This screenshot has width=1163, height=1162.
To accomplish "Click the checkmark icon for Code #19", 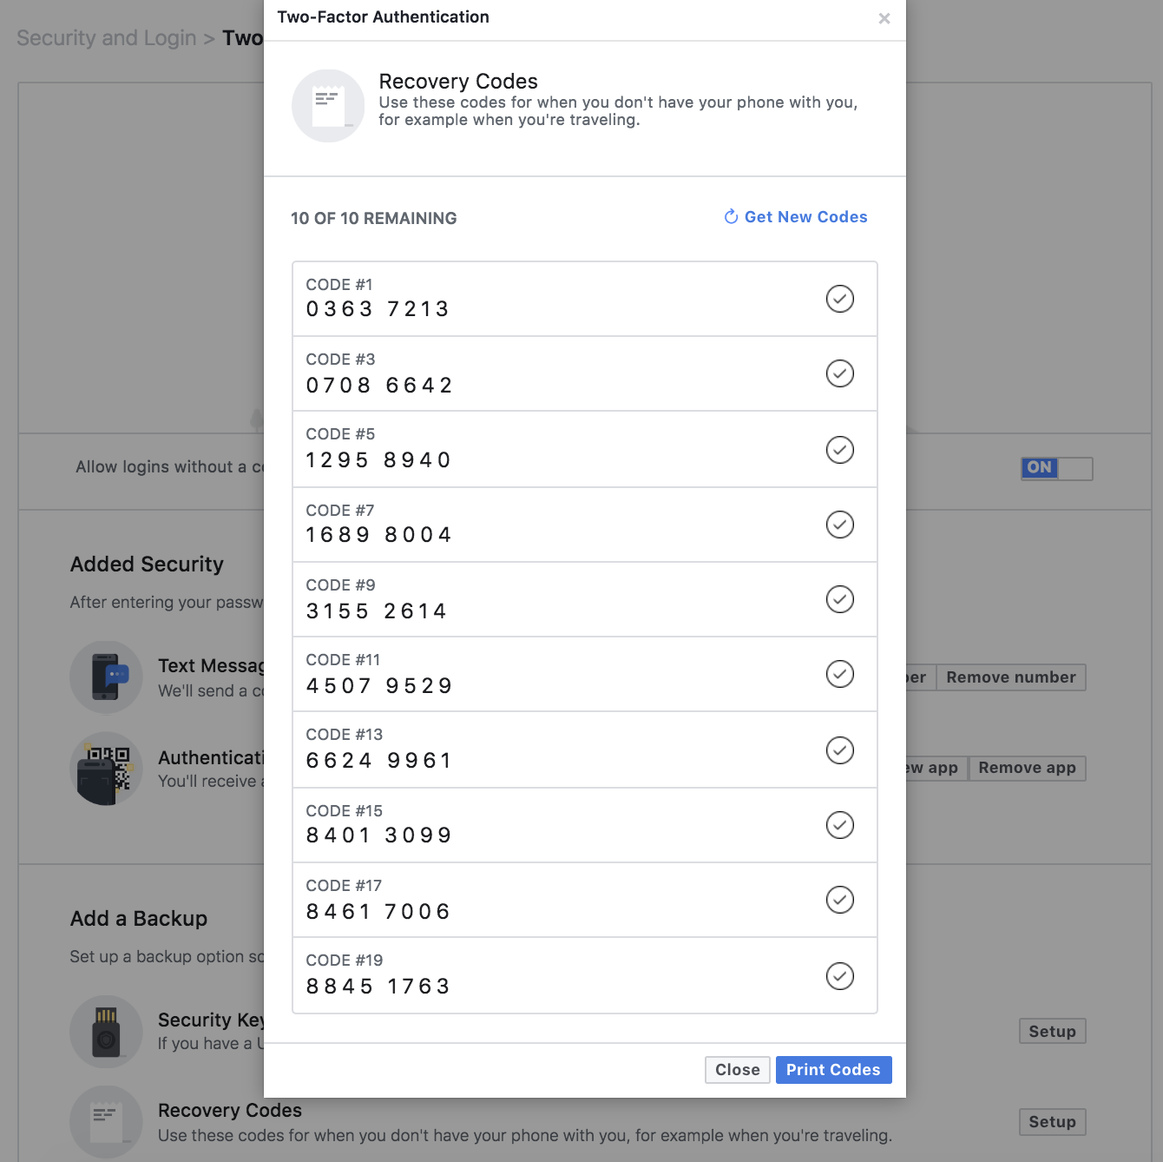I will [839, 976].
